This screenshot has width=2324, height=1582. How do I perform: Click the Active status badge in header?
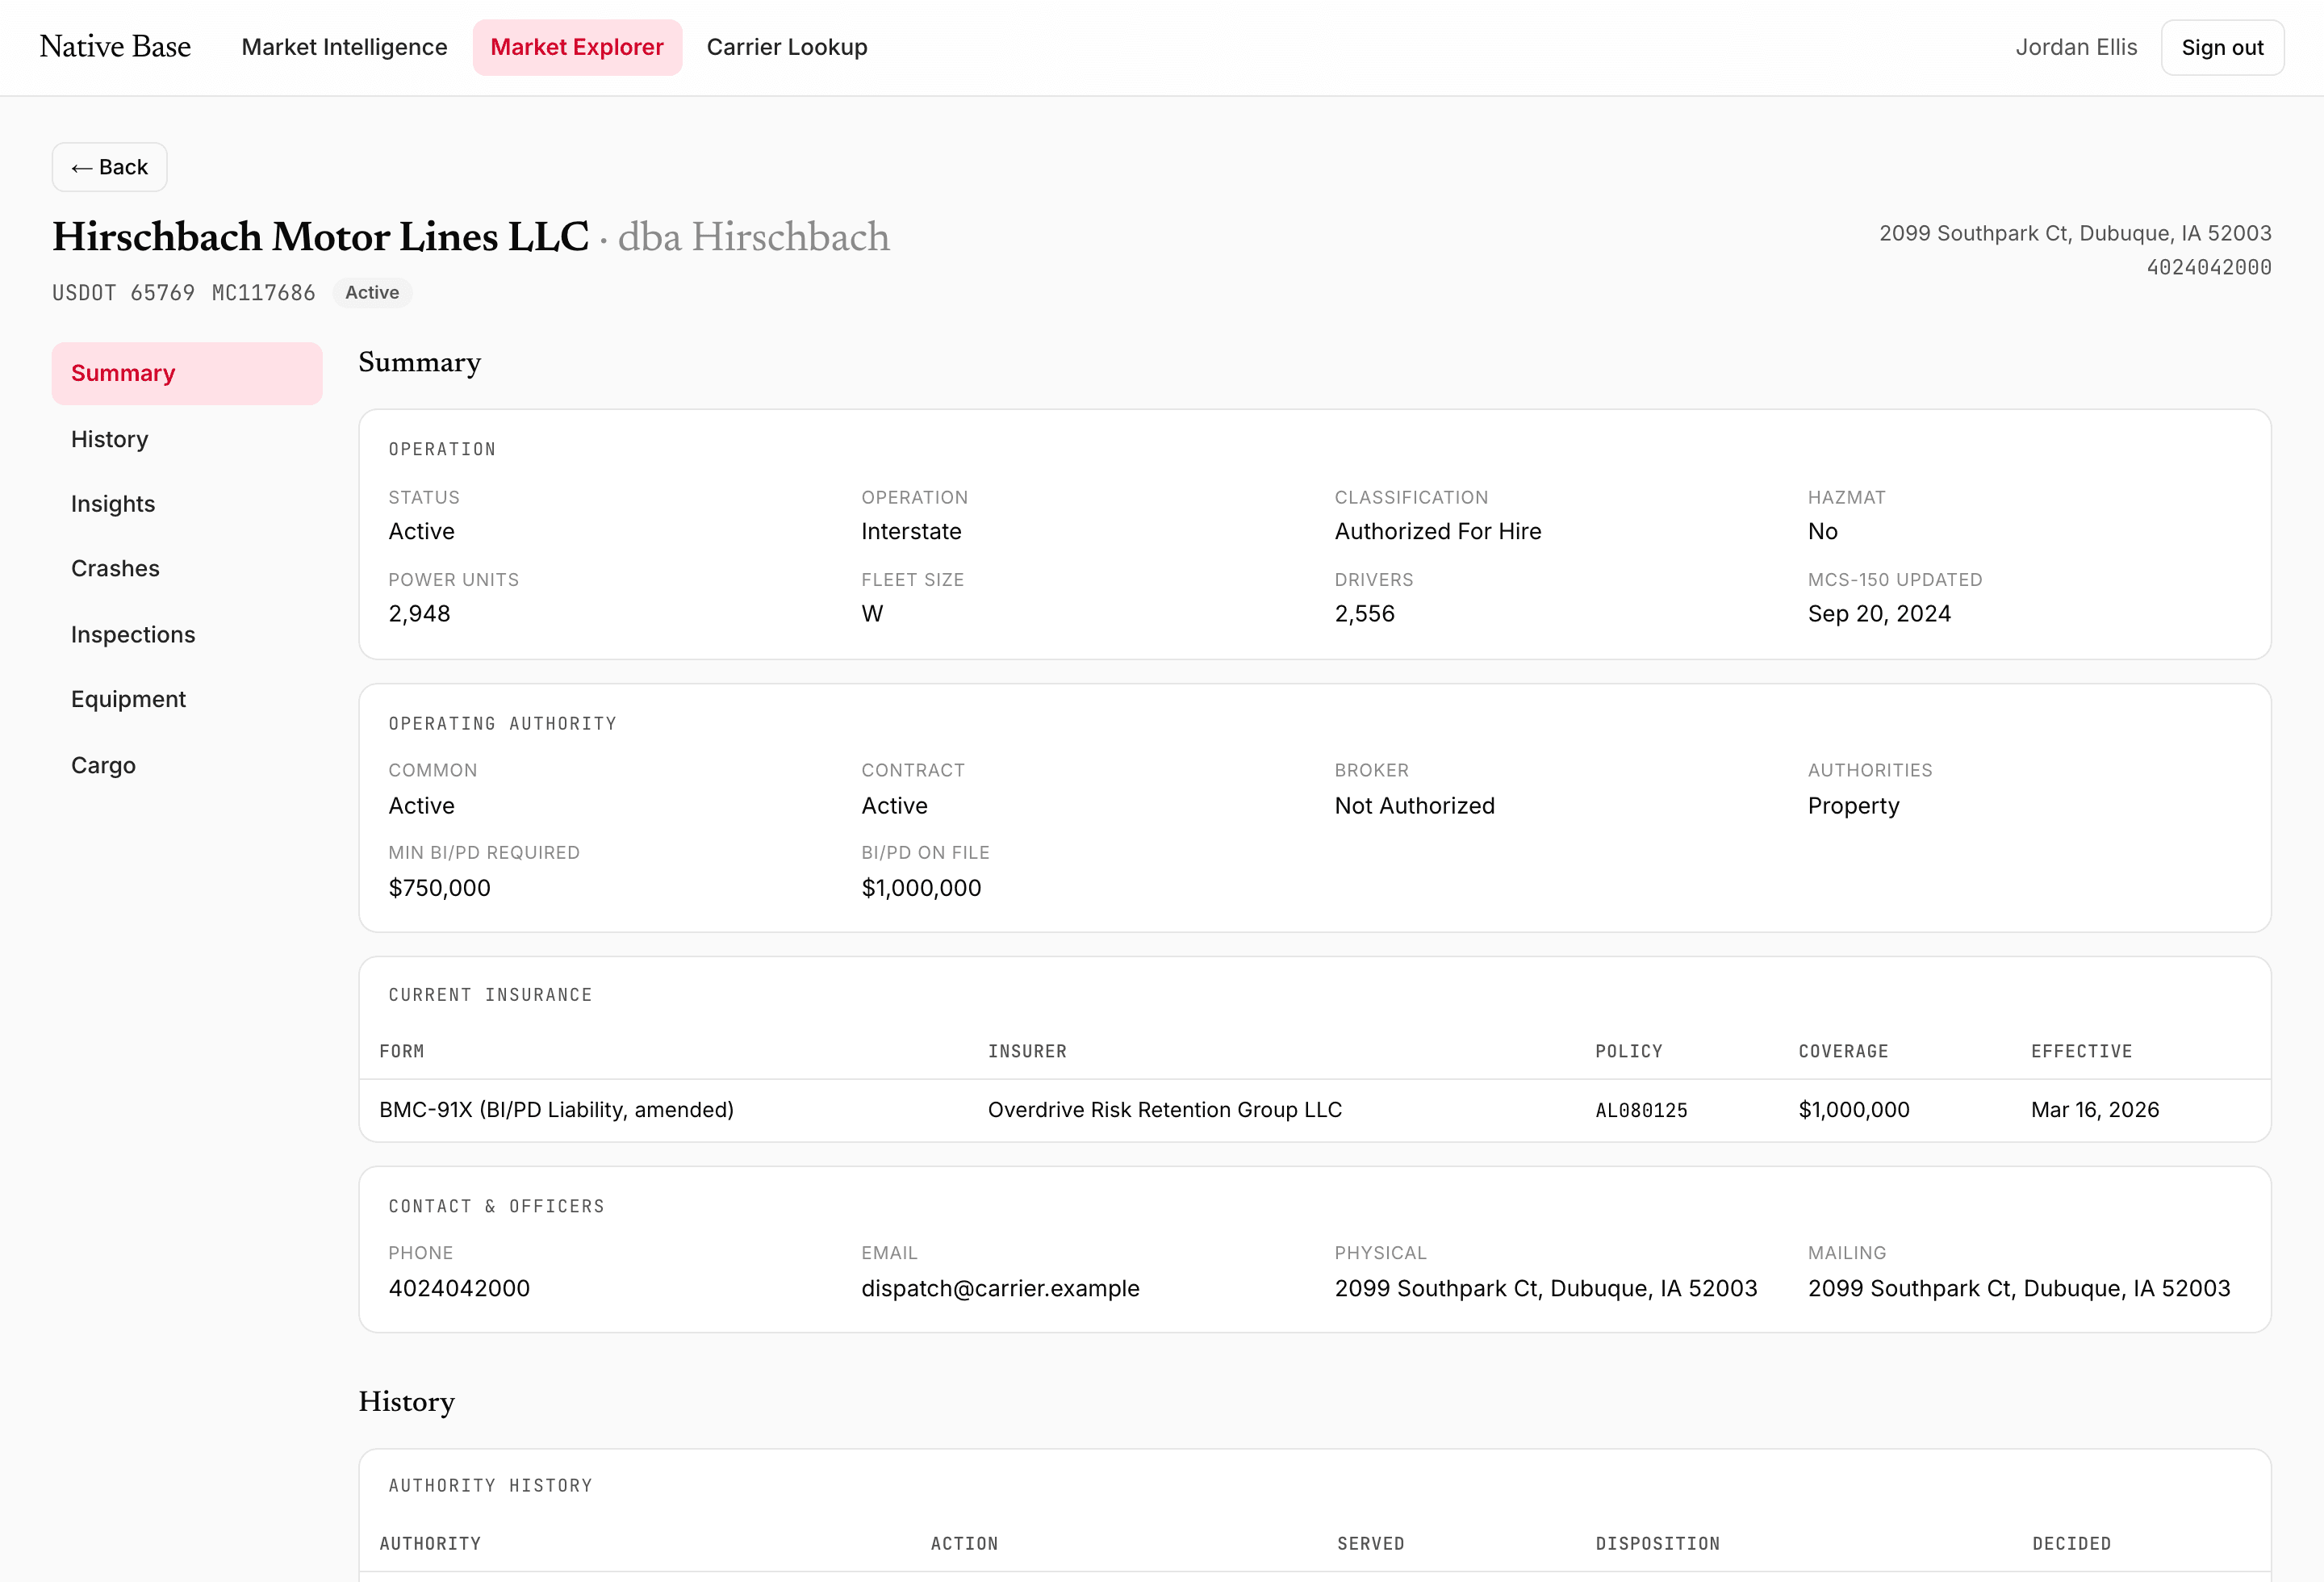(x=372, y=293)
